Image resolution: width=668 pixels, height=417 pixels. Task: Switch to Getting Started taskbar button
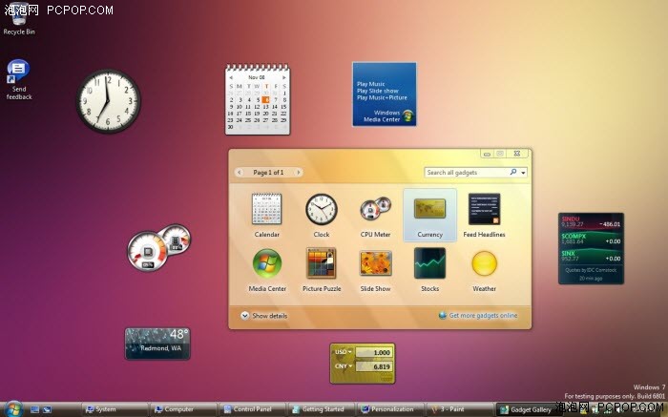click(322, 409)
